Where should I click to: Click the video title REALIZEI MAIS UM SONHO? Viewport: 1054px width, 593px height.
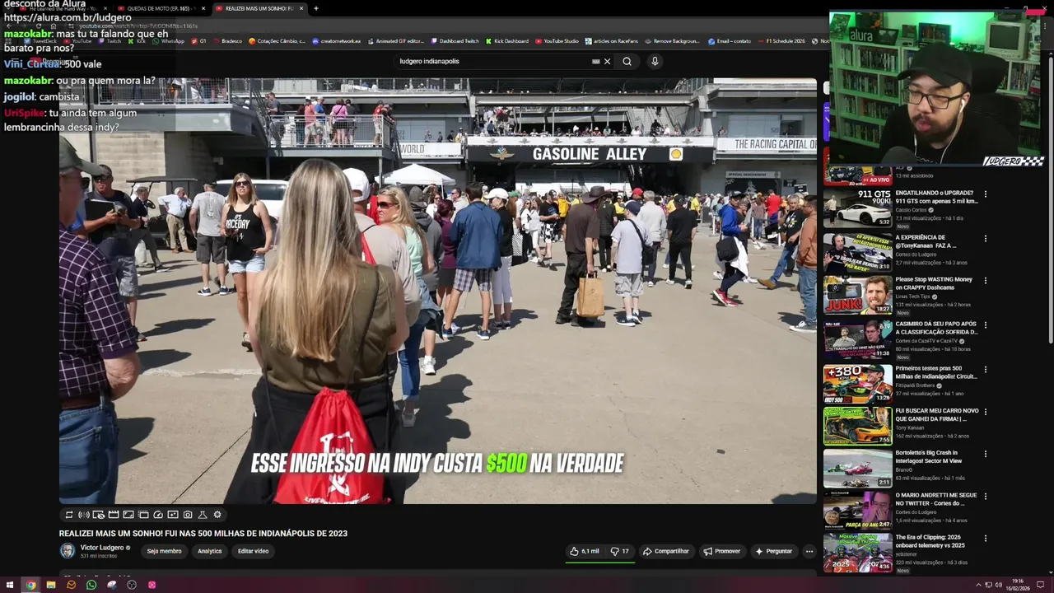click(203, 534)
